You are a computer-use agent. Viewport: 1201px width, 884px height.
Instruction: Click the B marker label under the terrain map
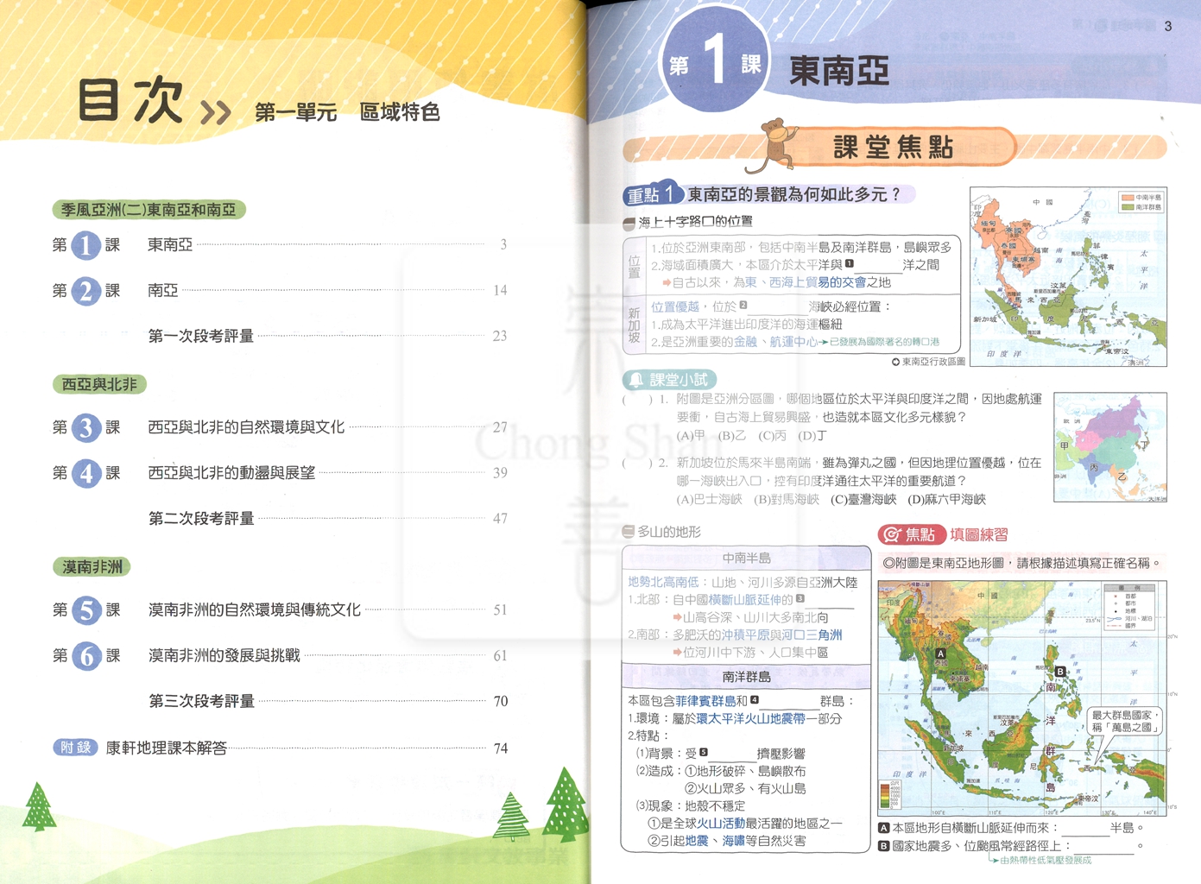(884, 846)
